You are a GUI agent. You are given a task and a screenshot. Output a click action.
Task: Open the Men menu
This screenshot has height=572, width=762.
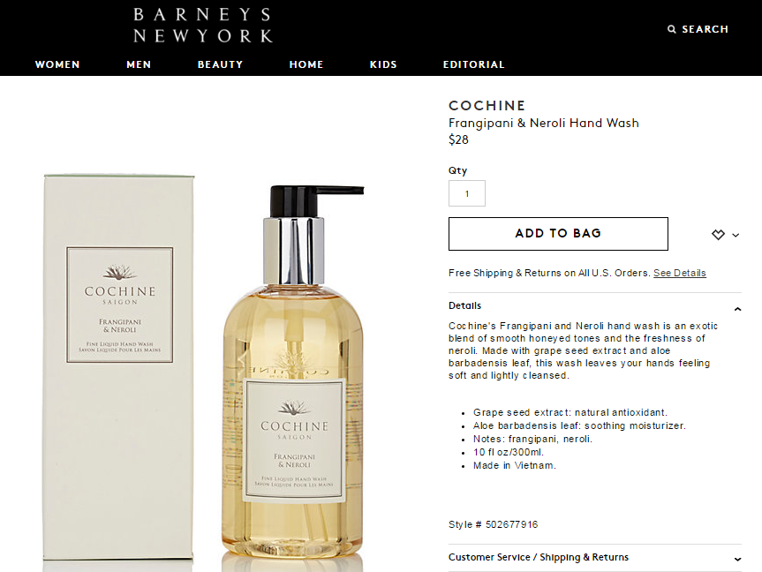139,64
